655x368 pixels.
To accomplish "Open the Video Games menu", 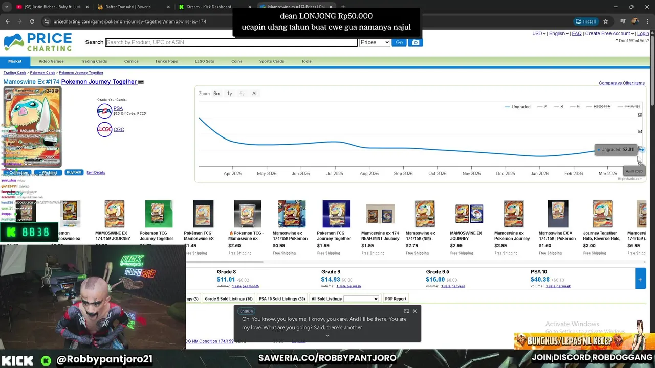I will (51, 61).
